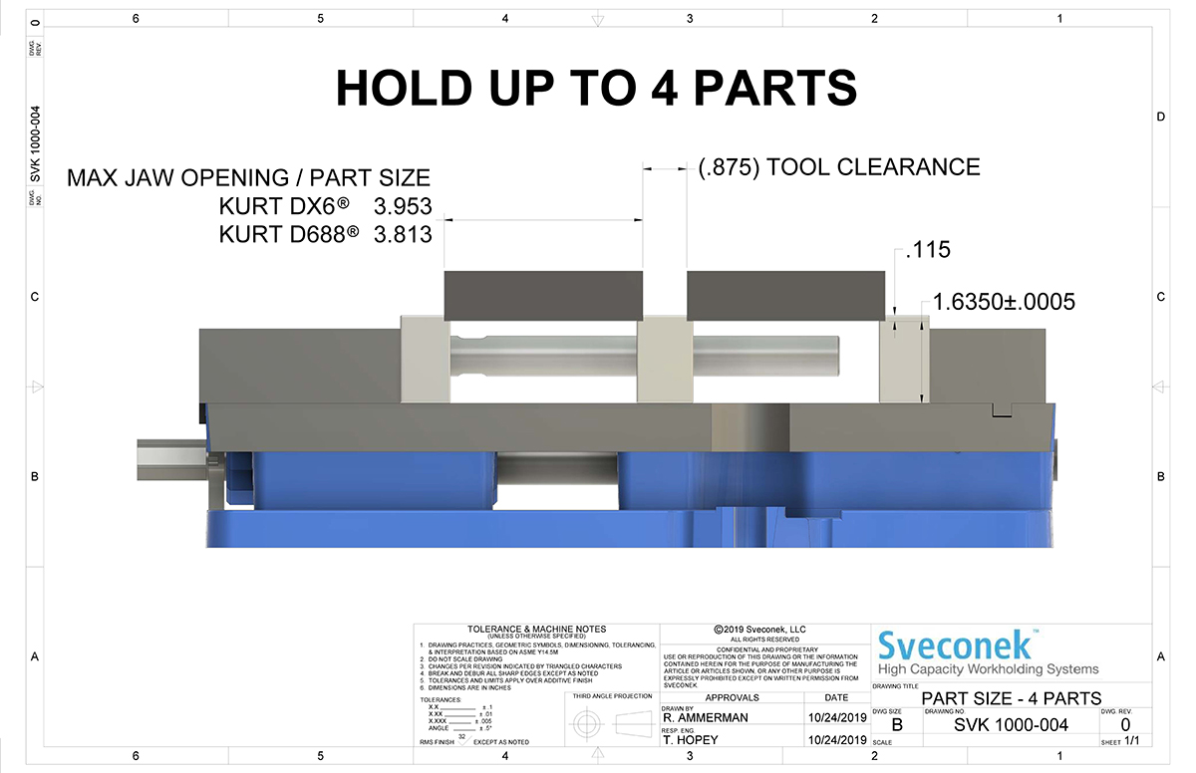The image size is (1196, 773).
Task: Select the 'KURT D688 3.813' line
Action: click(x=324, y=235)
